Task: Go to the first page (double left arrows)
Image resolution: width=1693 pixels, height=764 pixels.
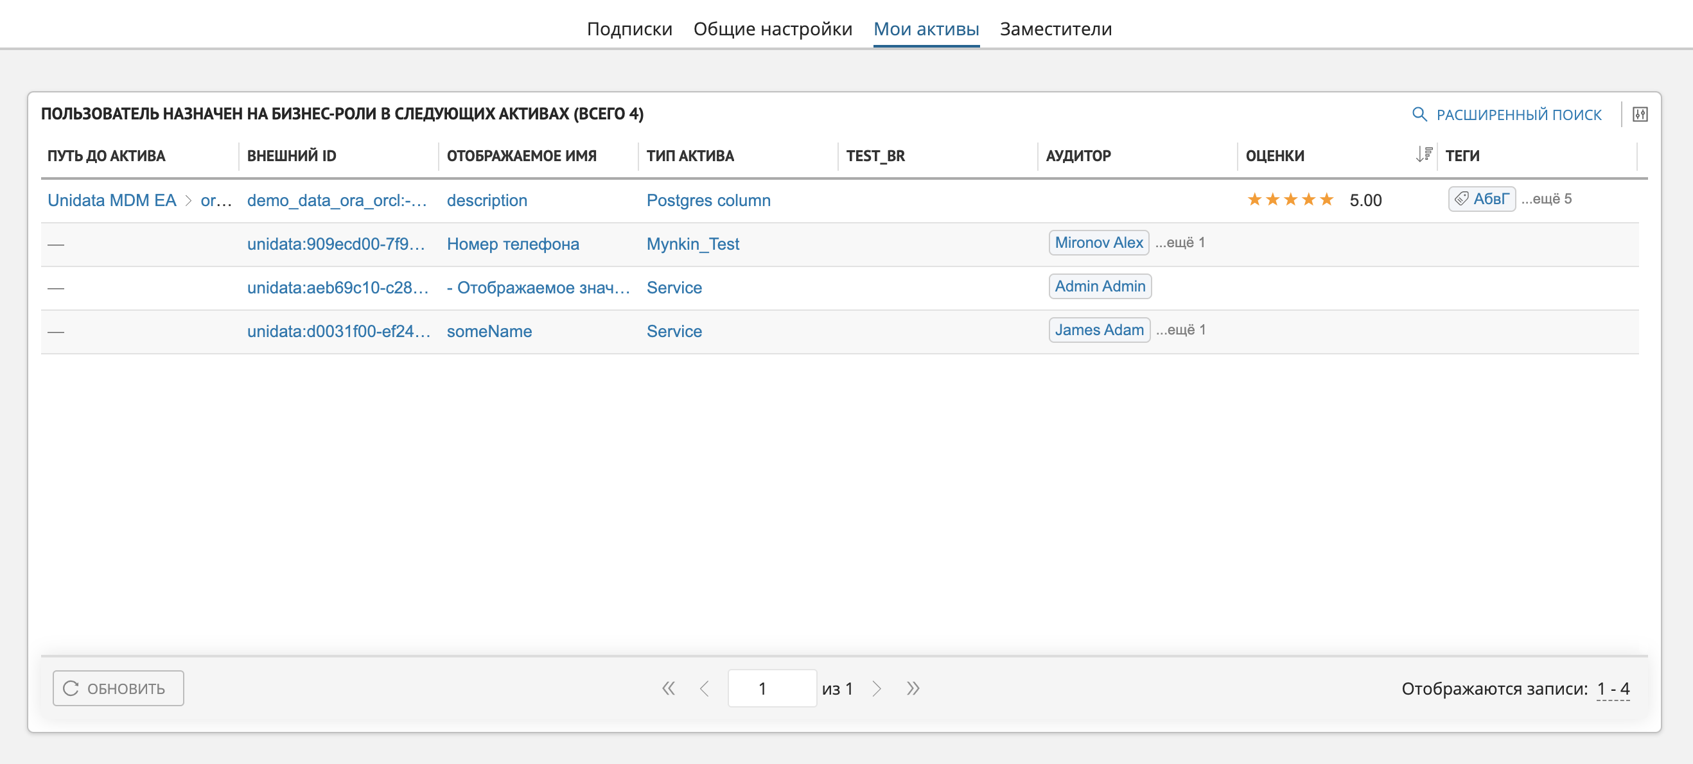Action: (668, 688)
